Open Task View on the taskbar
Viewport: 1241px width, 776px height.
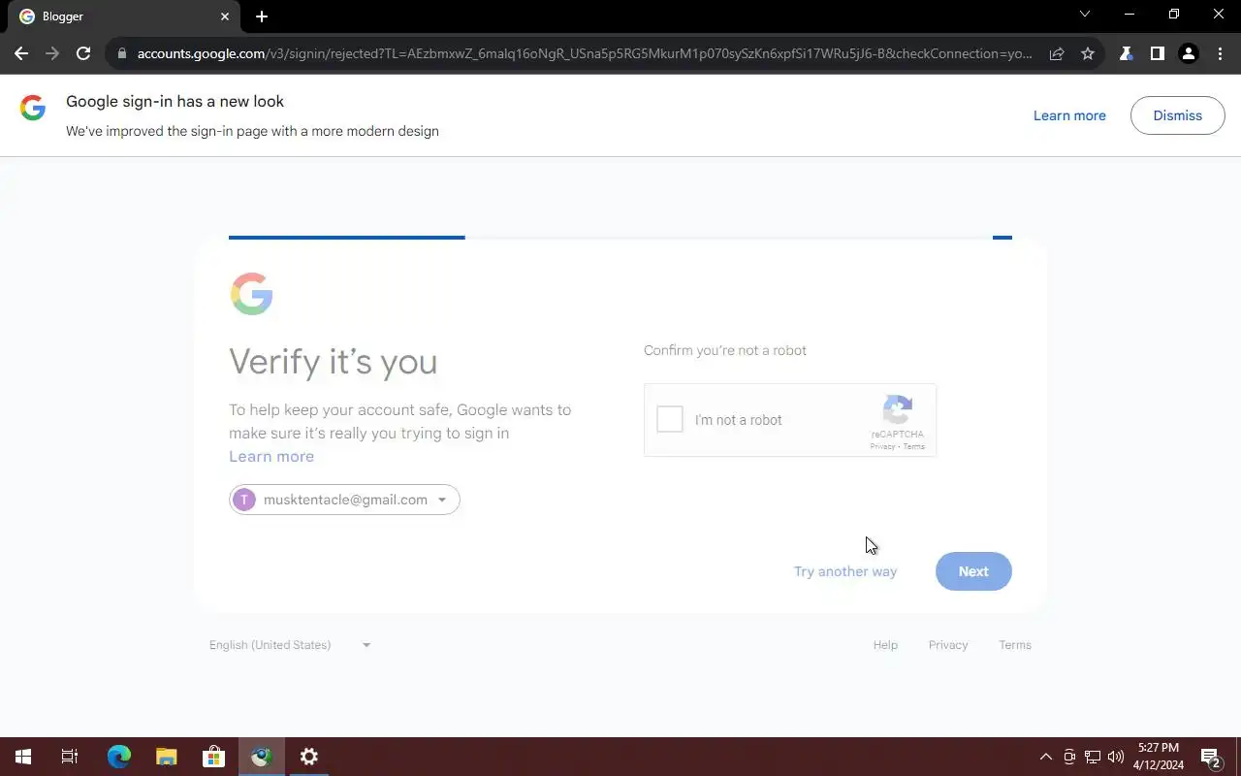click(x=70, y=757)
